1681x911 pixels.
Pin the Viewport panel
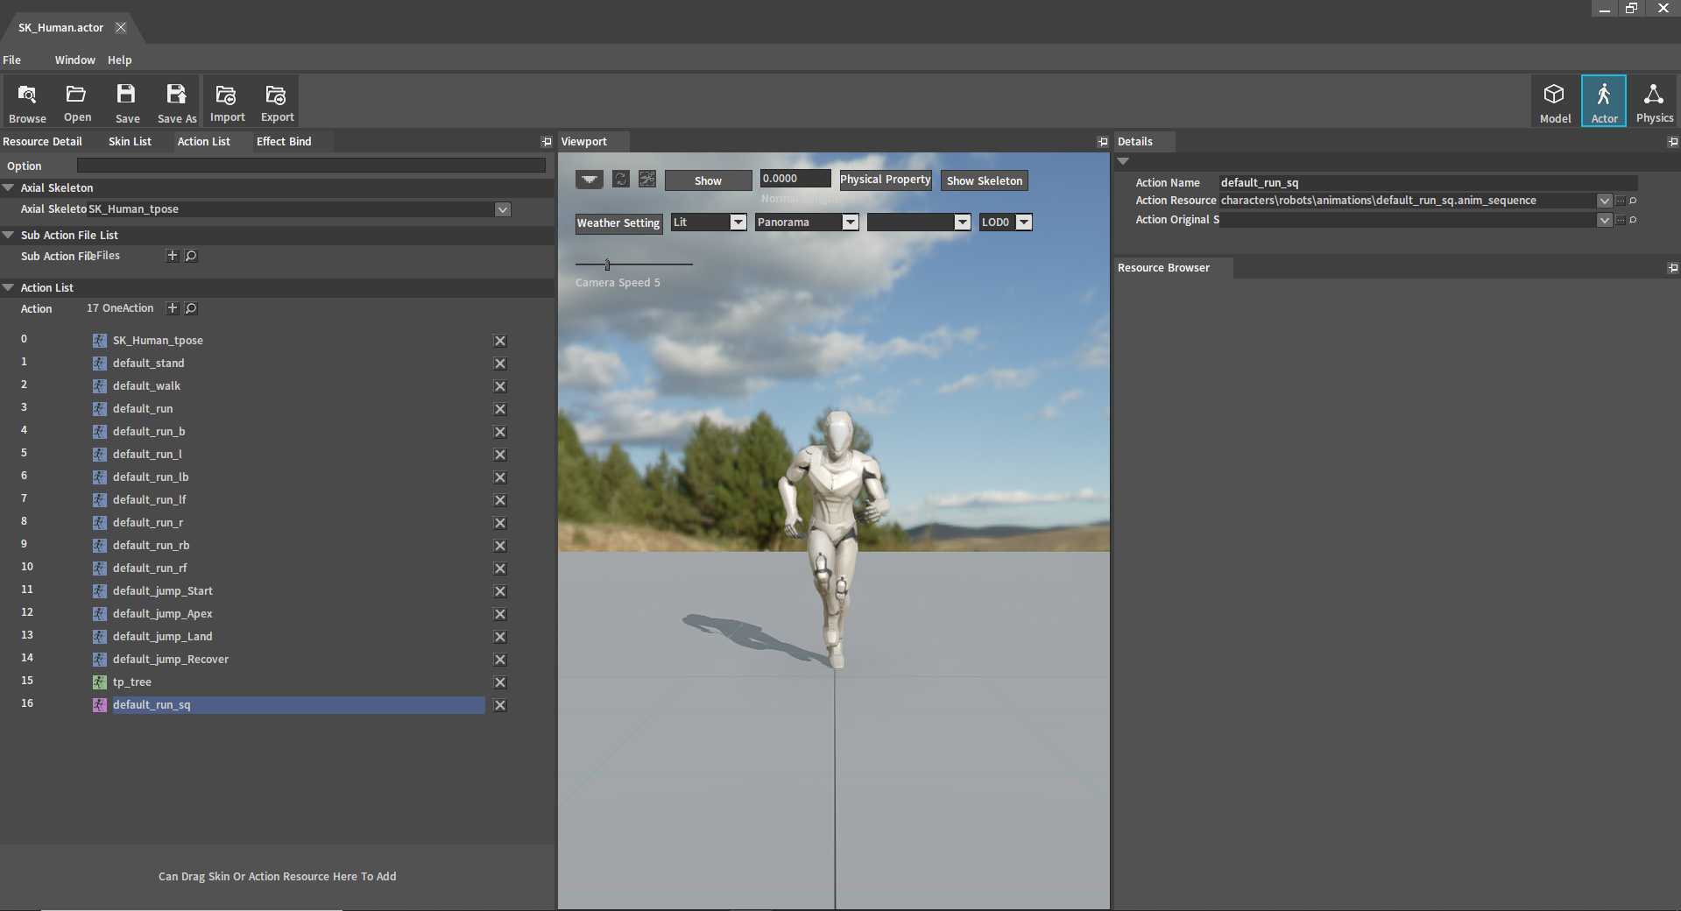click(1103, 142)
